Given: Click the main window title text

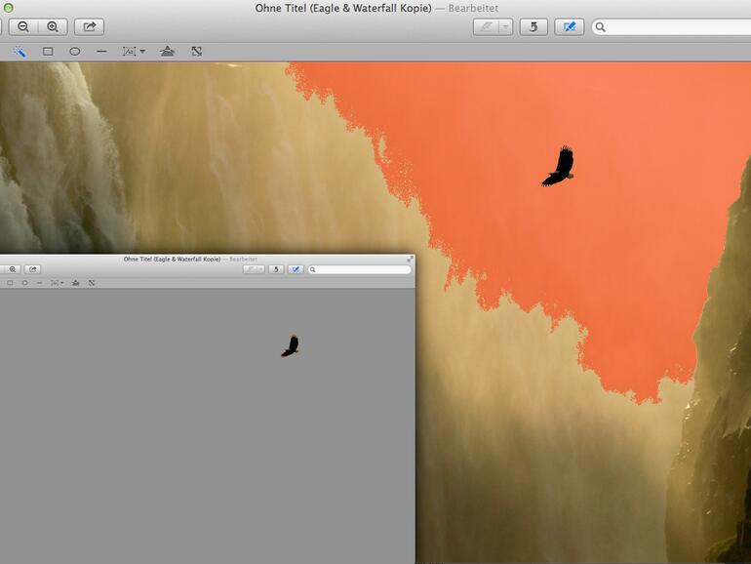Looking at the screenshot, I should 343,8.
